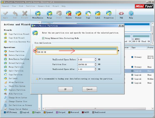Choose Format Partition in Operations
This screenshot has width=155, height=118.
click(x=14, y=51)
